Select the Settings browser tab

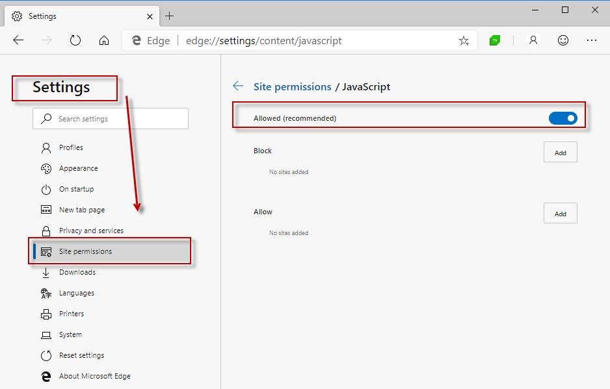(82, 16)
